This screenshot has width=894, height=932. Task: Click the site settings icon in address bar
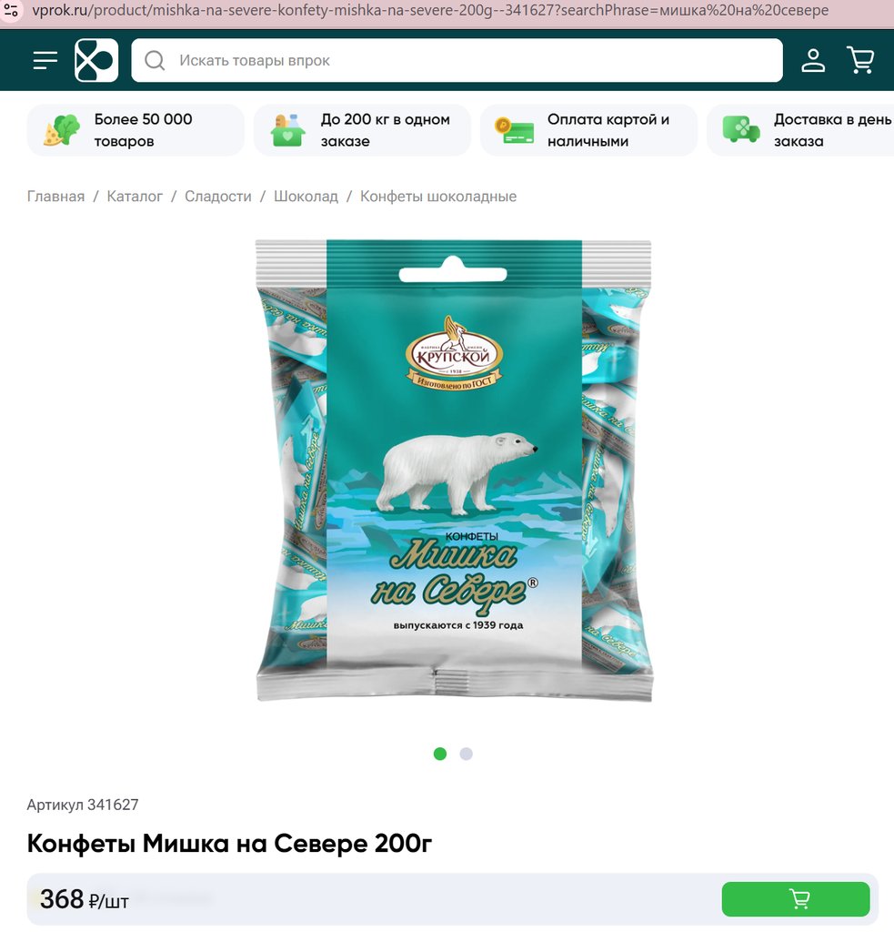click(x=11, y=10)
